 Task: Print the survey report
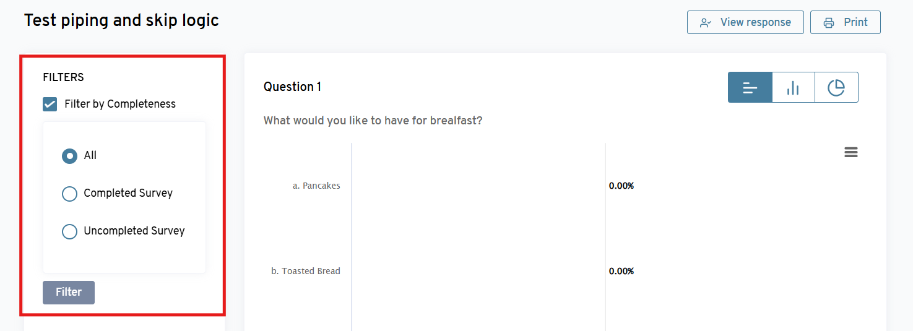(845, 22)
